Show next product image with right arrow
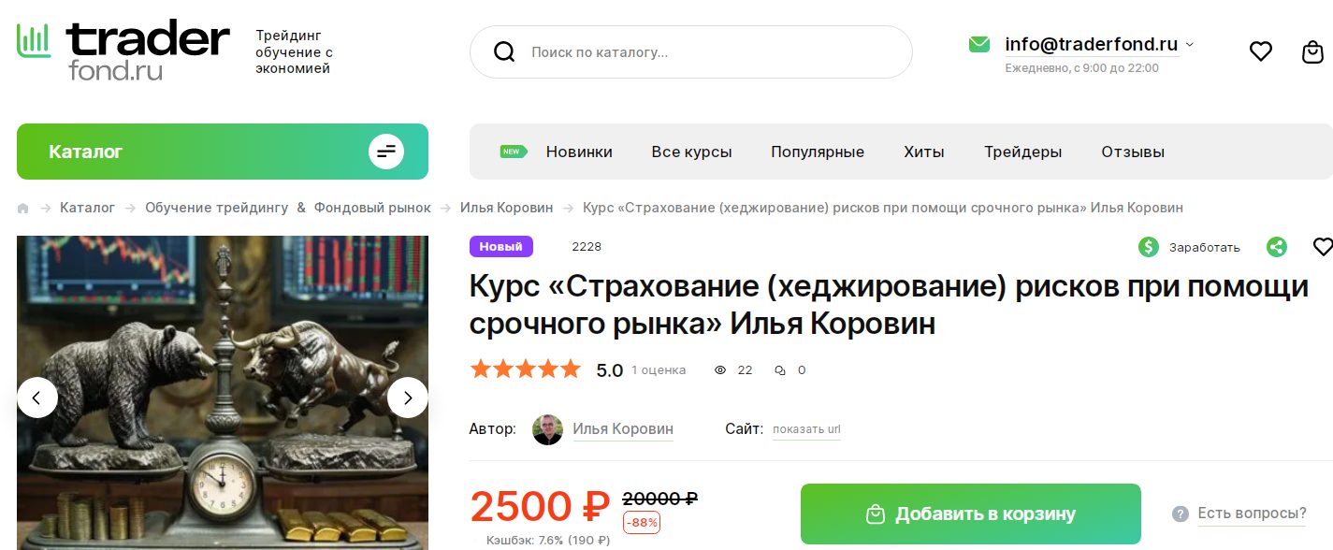Viewport: 1333px width, 550px height. pyautogui.click(x=408, y=398)
